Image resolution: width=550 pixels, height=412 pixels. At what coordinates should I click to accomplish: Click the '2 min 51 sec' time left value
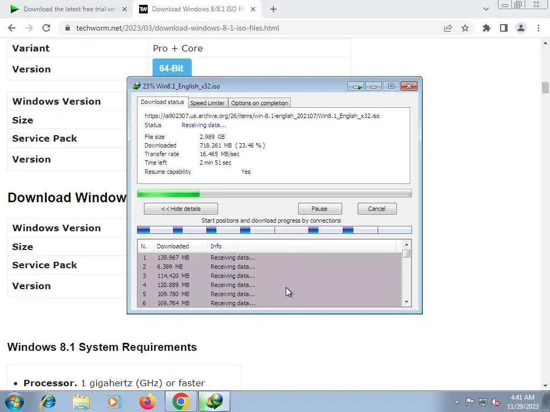click(x=215, y=163)
